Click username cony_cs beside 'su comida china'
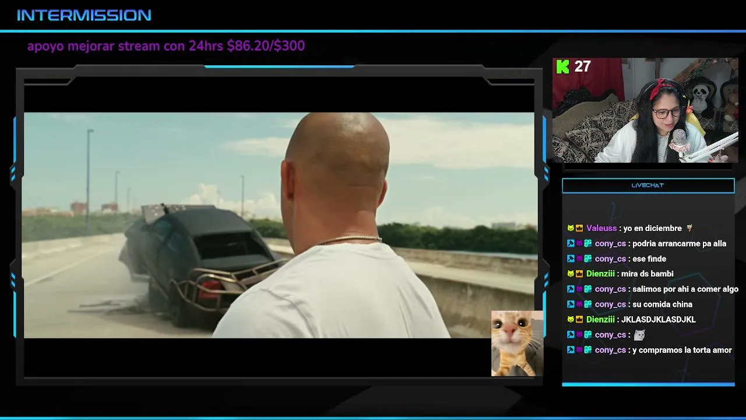Screen dimensions: 746x420 click(610, 304)
